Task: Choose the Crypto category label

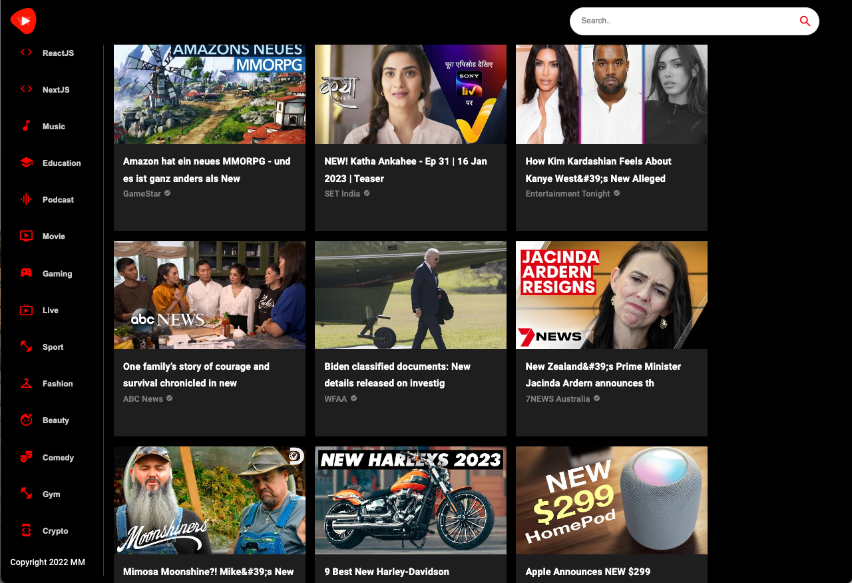Action: (55, 531)
